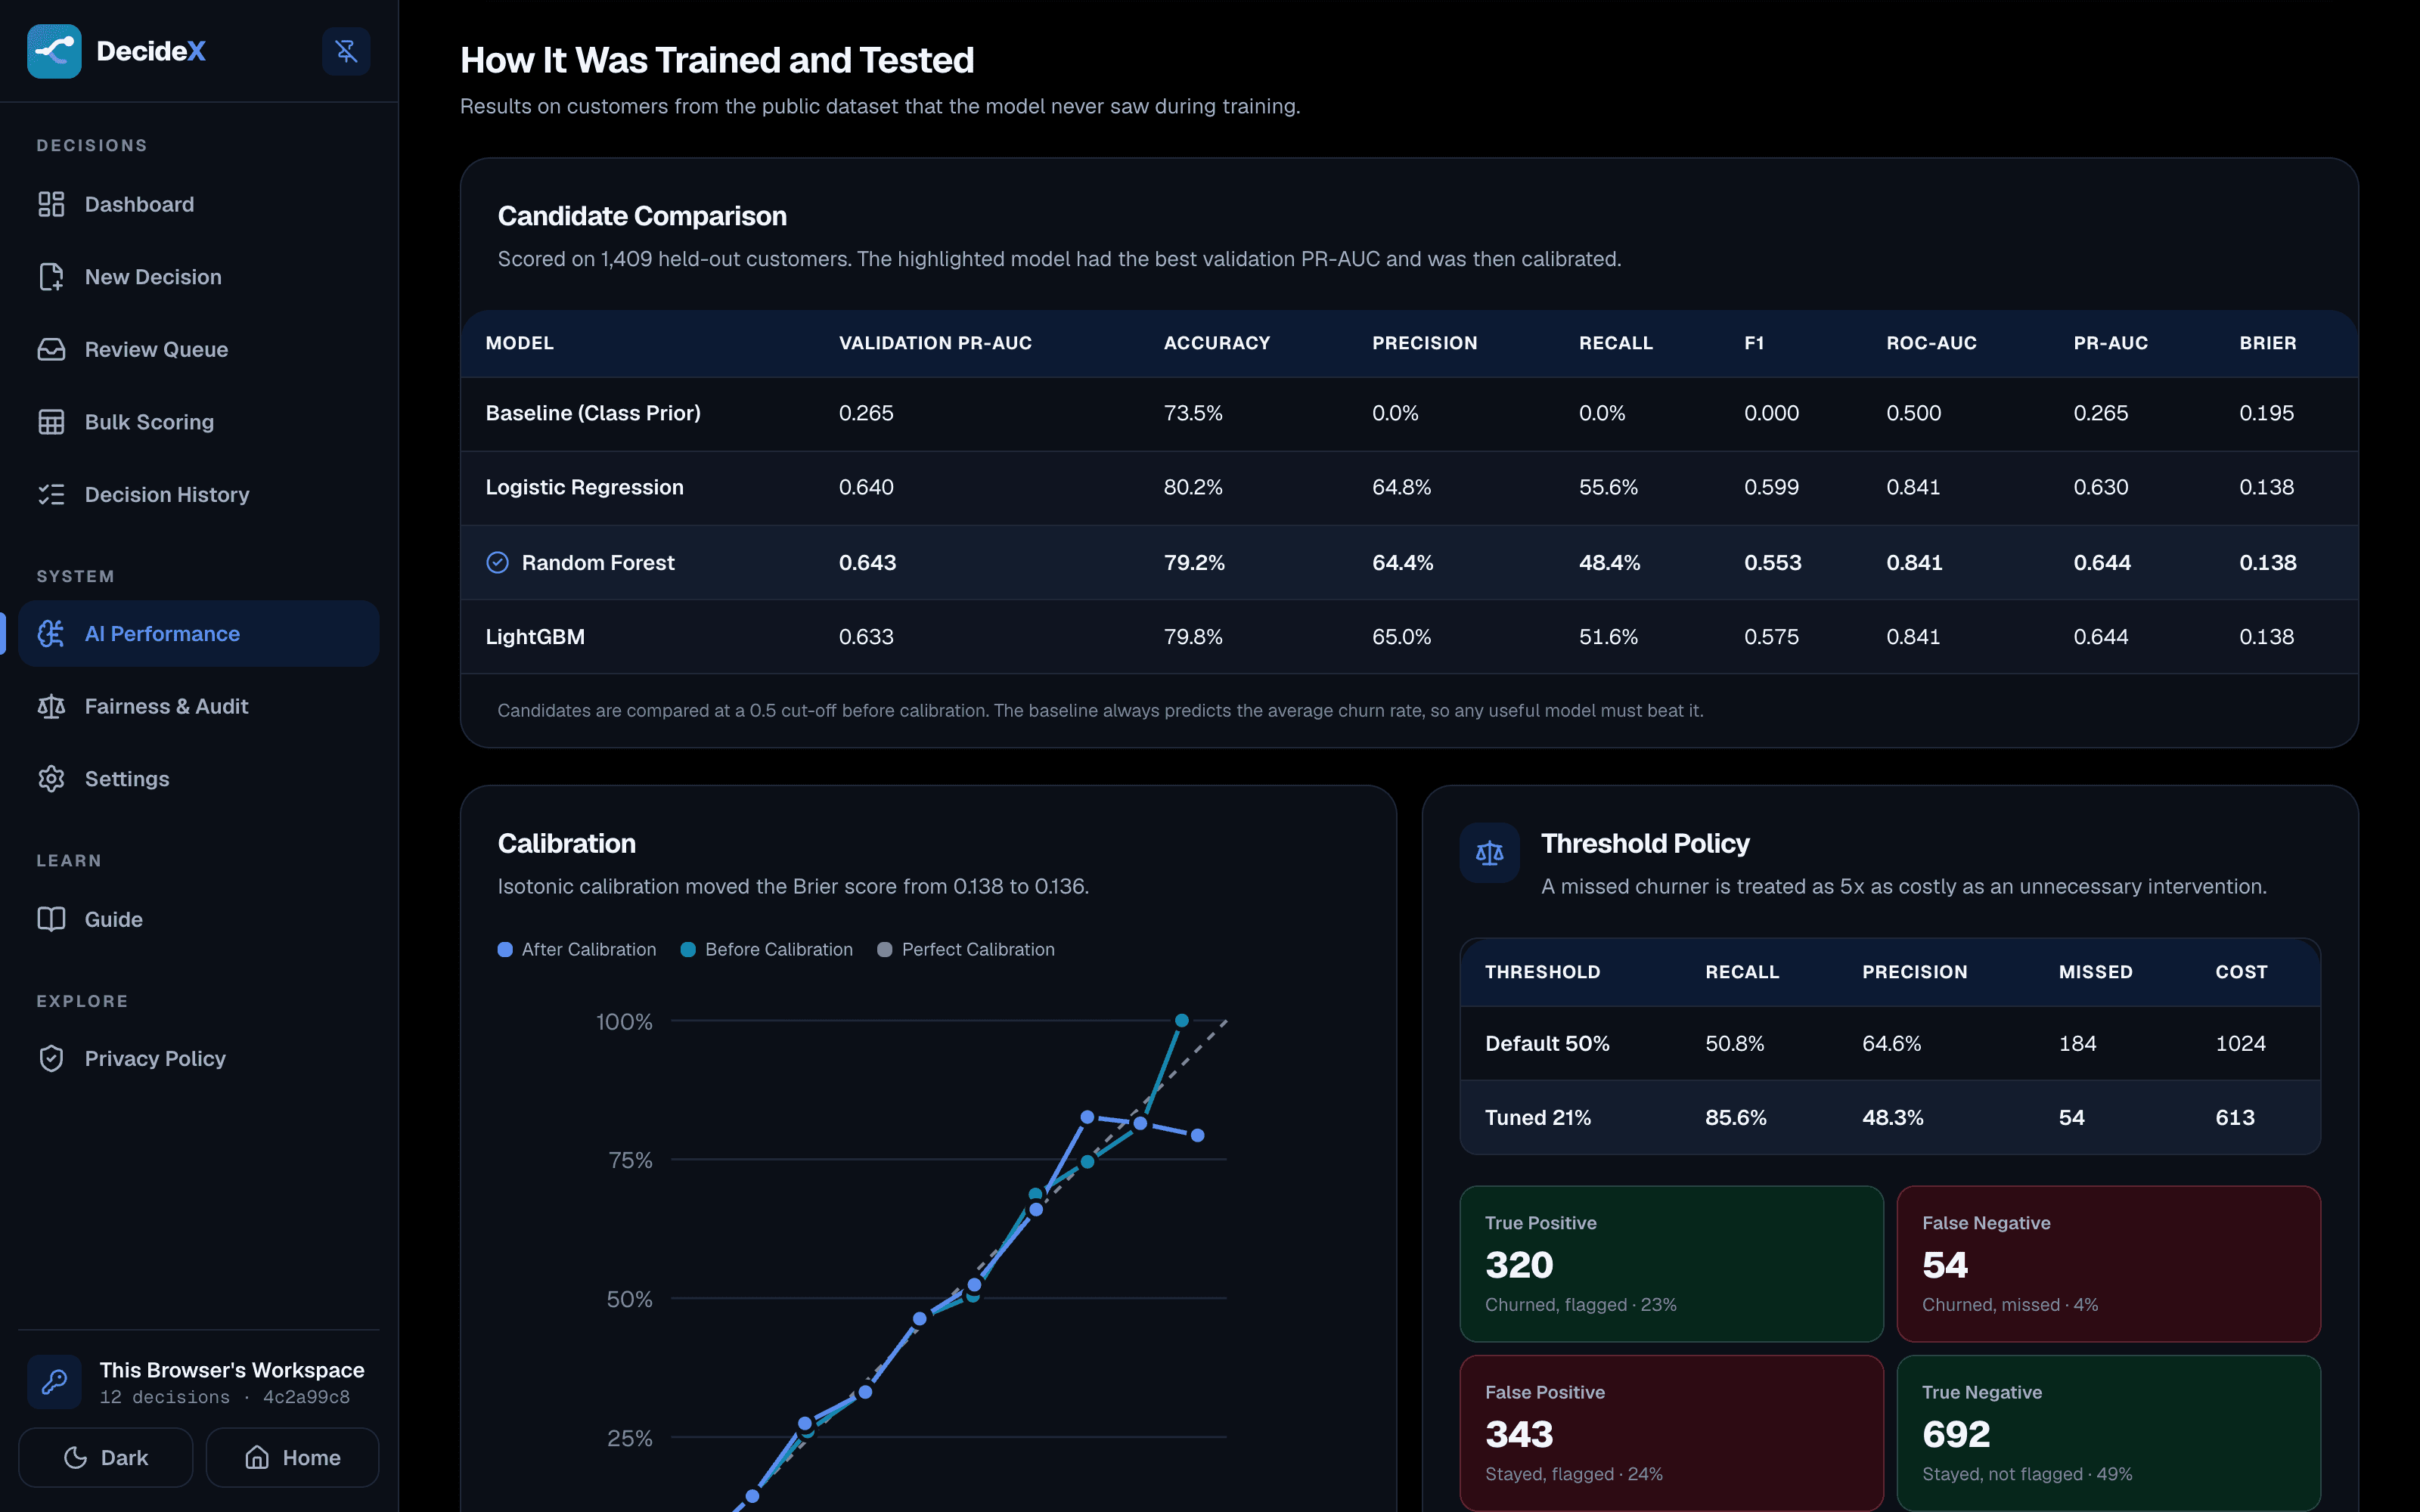This screenshot has height=1512, width=2420.
Task: Click the AI Performance brain icon
Action: 51,633
